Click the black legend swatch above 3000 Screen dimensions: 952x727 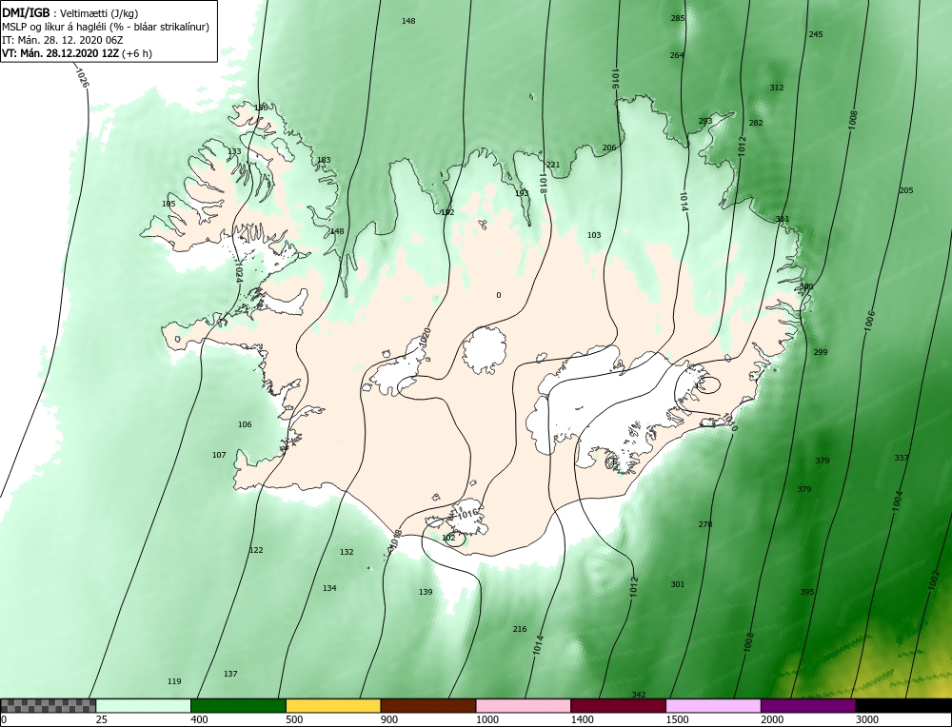coord(903,706)
